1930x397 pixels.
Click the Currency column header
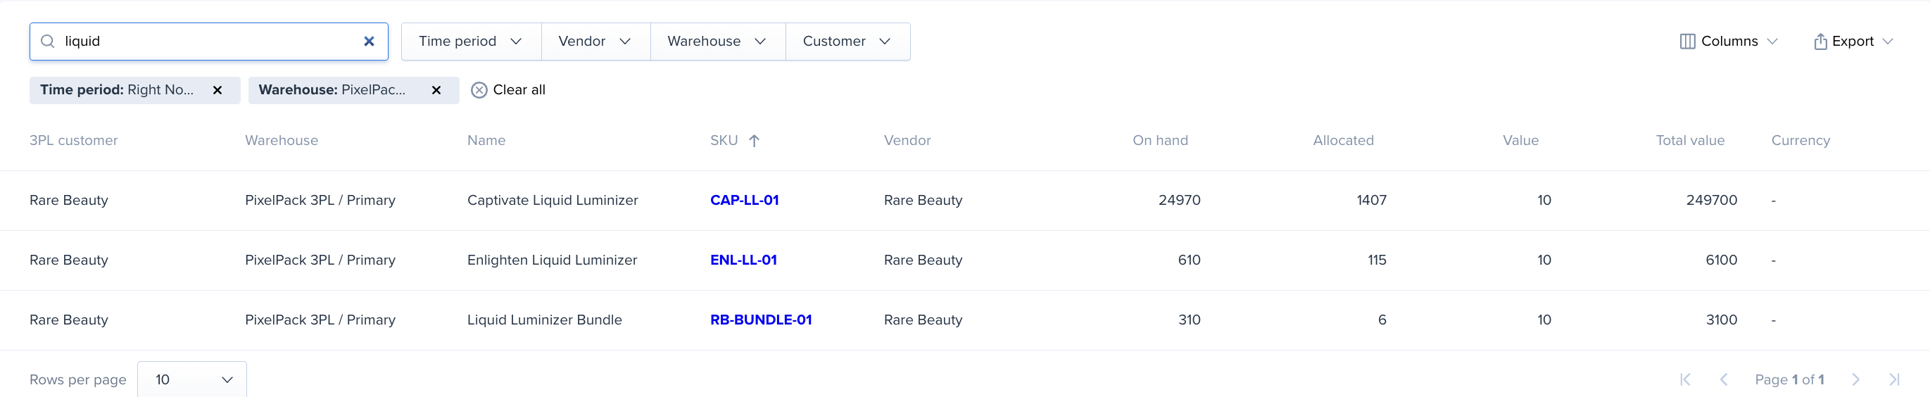(1800, 140)
